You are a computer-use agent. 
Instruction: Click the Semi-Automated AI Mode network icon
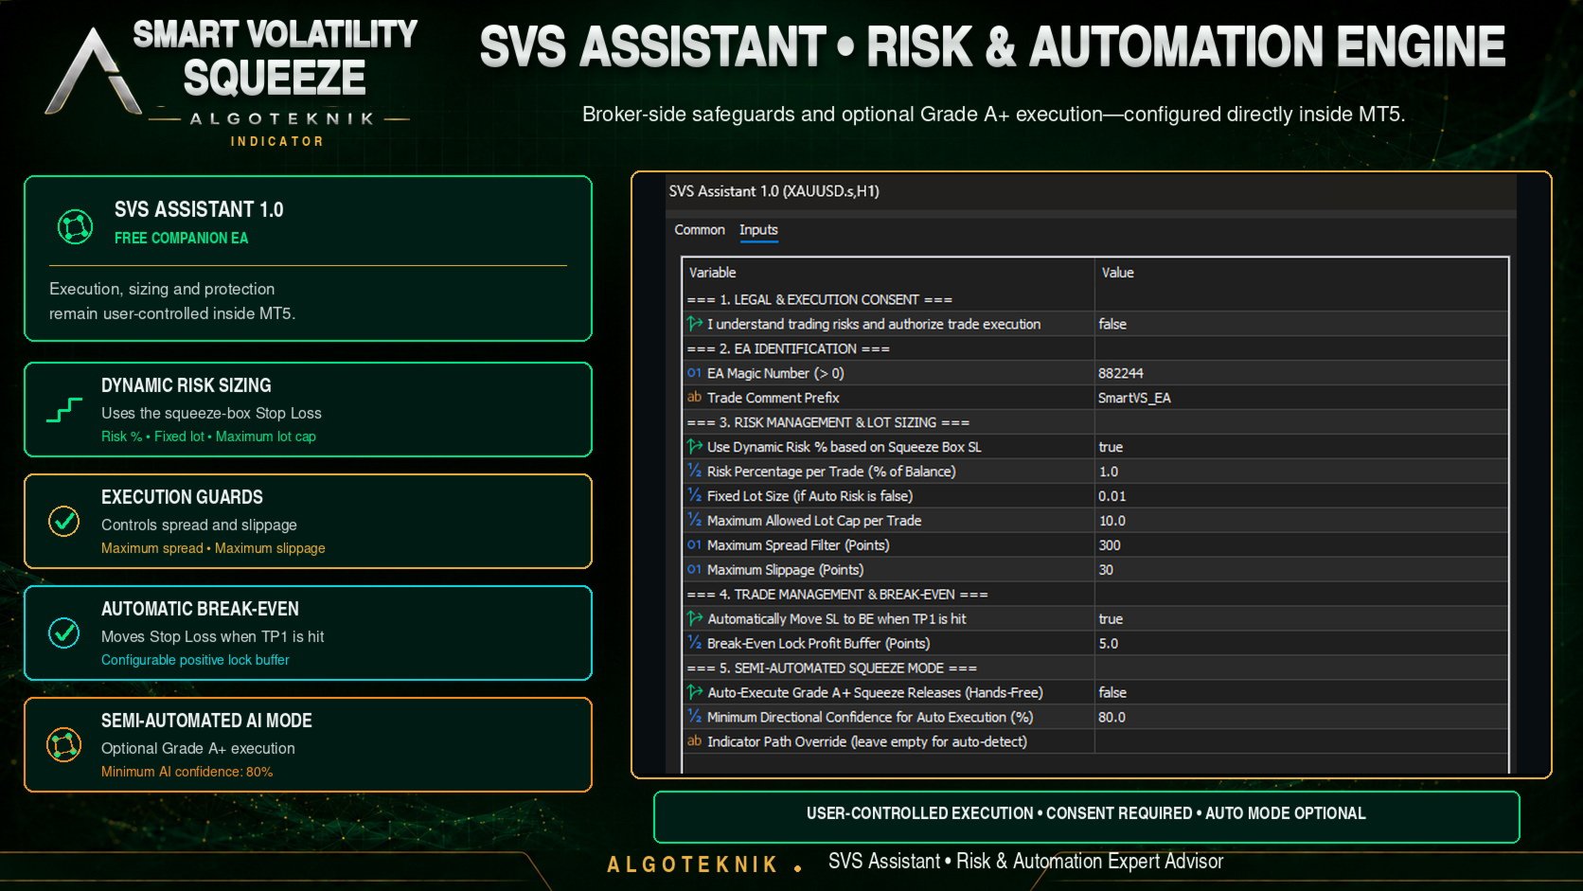tap(63, 745)
